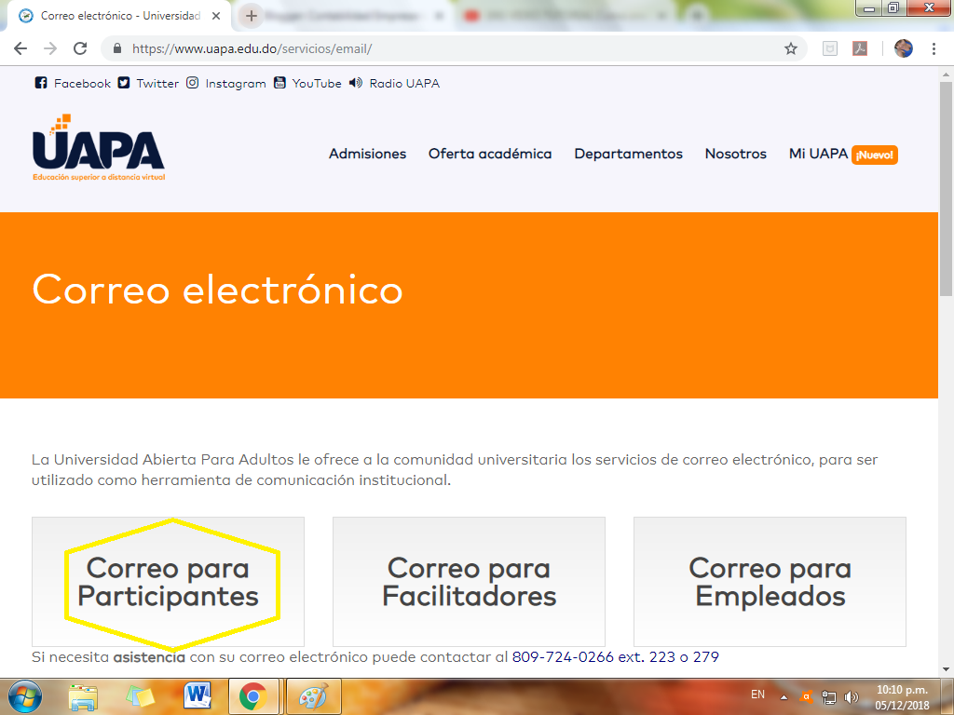Open the UAPA Facebook icon
The image size is (954, 715).
41,83
